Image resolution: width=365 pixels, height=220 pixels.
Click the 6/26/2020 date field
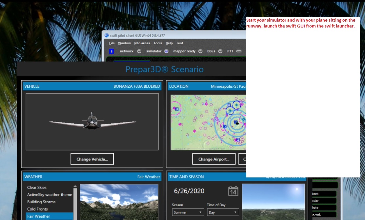[189, 191]
